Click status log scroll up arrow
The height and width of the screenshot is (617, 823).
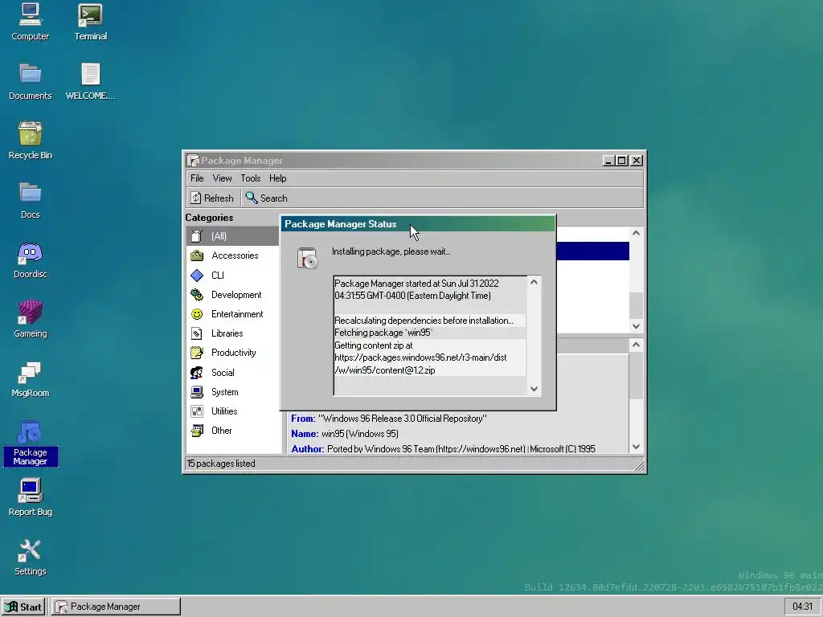(534, 282)
